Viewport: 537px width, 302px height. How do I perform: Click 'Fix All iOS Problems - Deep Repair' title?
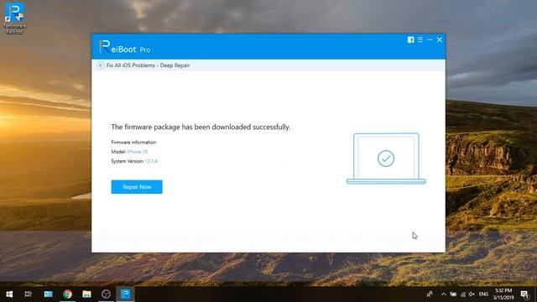pyautogui.click(x=148, y=65)
